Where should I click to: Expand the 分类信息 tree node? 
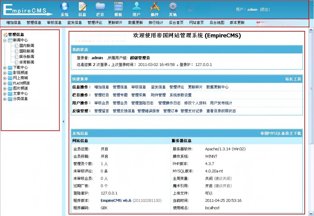5,99
